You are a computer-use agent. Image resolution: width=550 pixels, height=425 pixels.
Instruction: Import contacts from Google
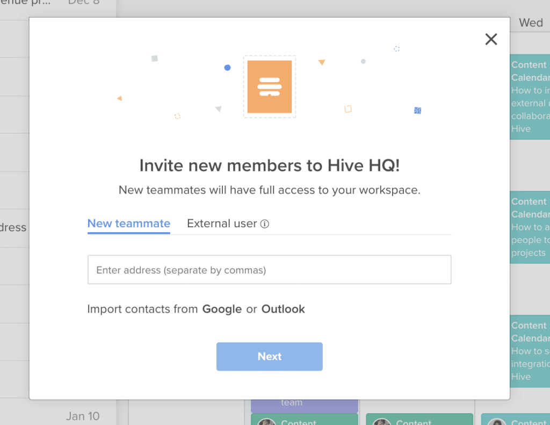(x=221, y=309)
